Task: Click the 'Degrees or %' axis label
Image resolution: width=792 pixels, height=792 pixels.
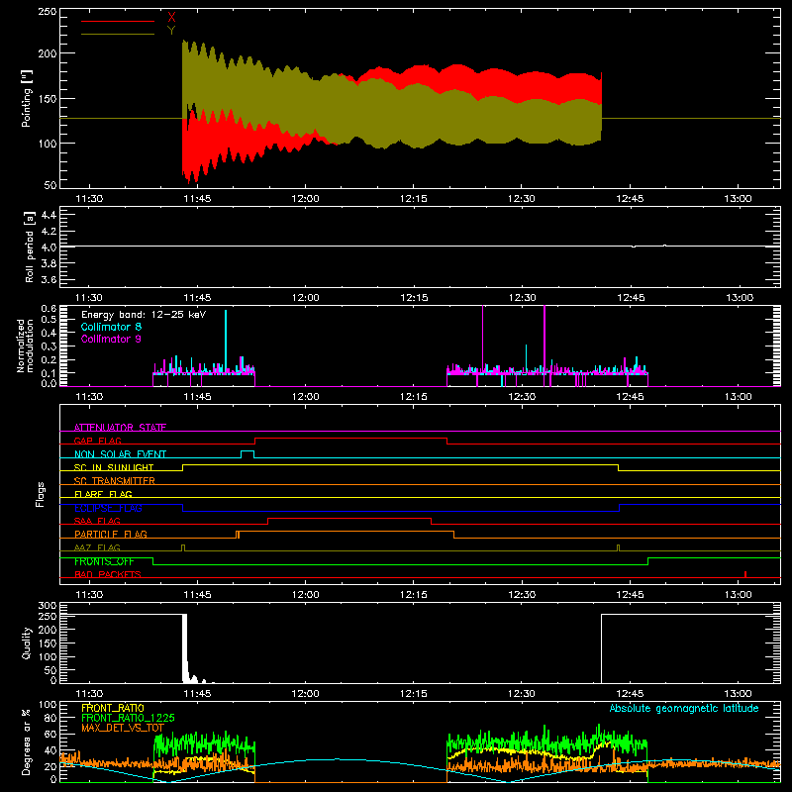Action: pos(27,742)
